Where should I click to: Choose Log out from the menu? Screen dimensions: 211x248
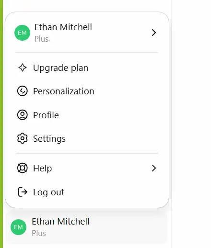[x=87, y=192]
